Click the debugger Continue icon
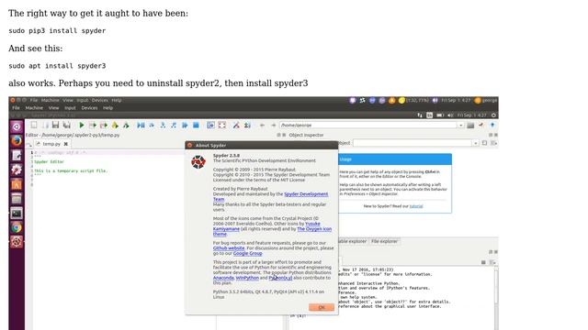Viewport: 588px width, 330px height. click(185, 125)
